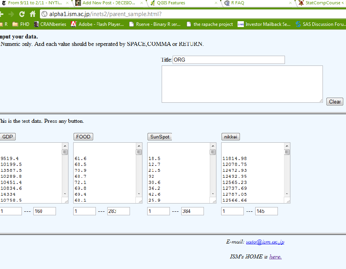Viewport: 346px width, 269px height.
Task: Click the sato@ism.ac.jp email link
Action: pos(265,242)
